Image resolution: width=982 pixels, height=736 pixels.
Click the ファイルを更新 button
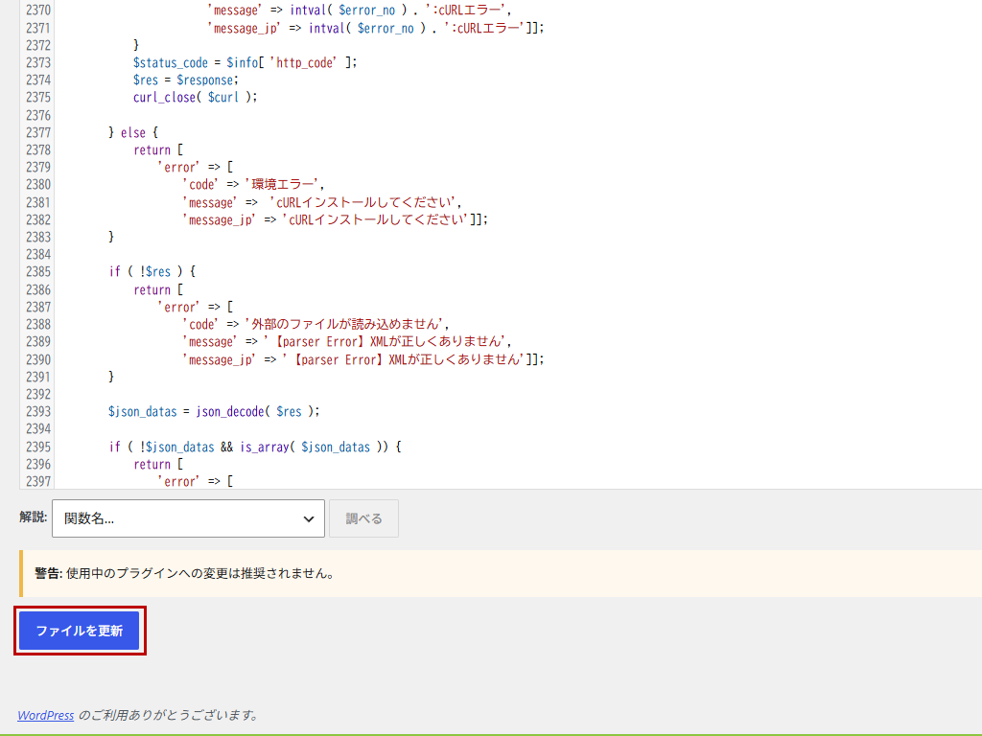click(x=79, y=631)
